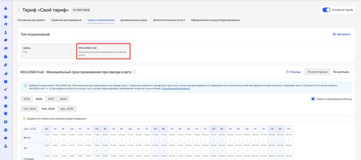Open the reception bell section in sidebar

tap(6, 8)
